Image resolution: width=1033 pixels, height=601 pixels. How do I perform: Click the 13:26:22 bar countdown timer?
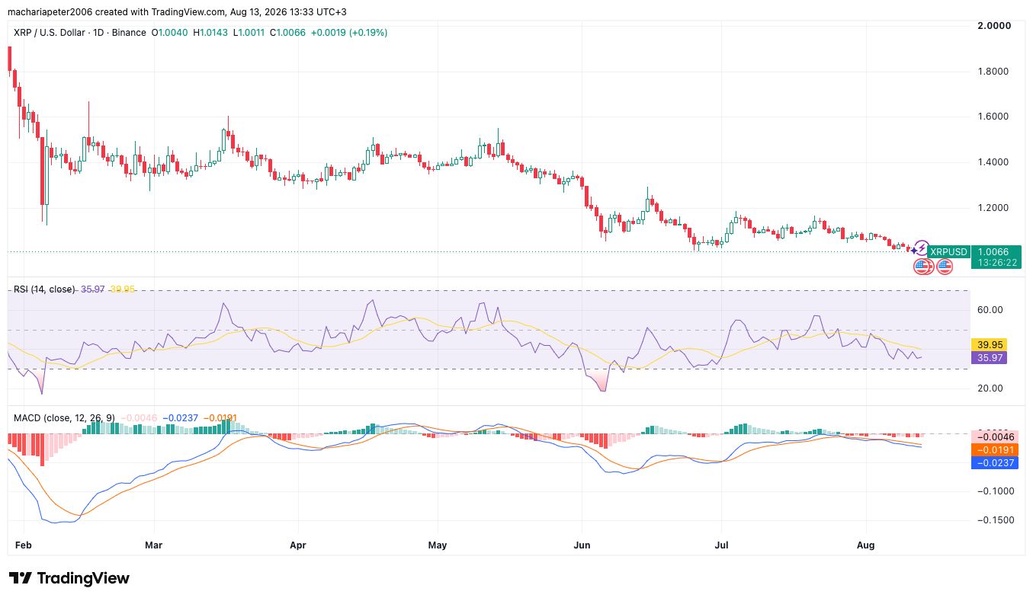(996, 263)
